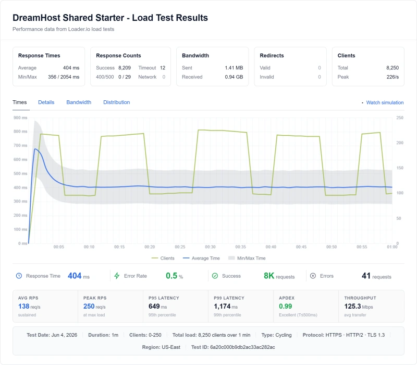Click the Clients card heading
This screenshot has width=417, height=365.
coord(346,55)
